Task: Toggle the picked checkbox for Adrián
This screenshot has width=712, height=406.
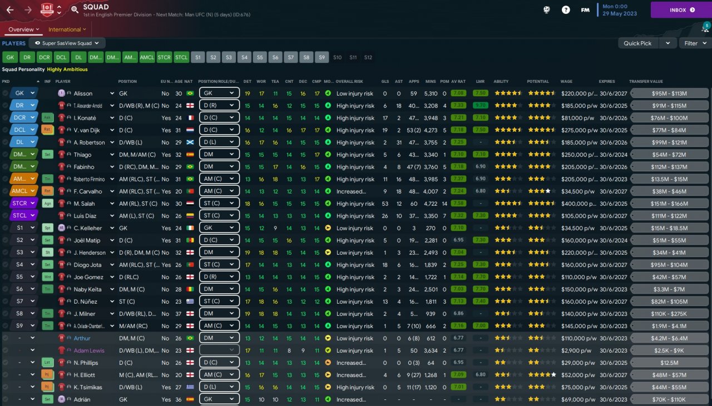Action: point(6,399)
